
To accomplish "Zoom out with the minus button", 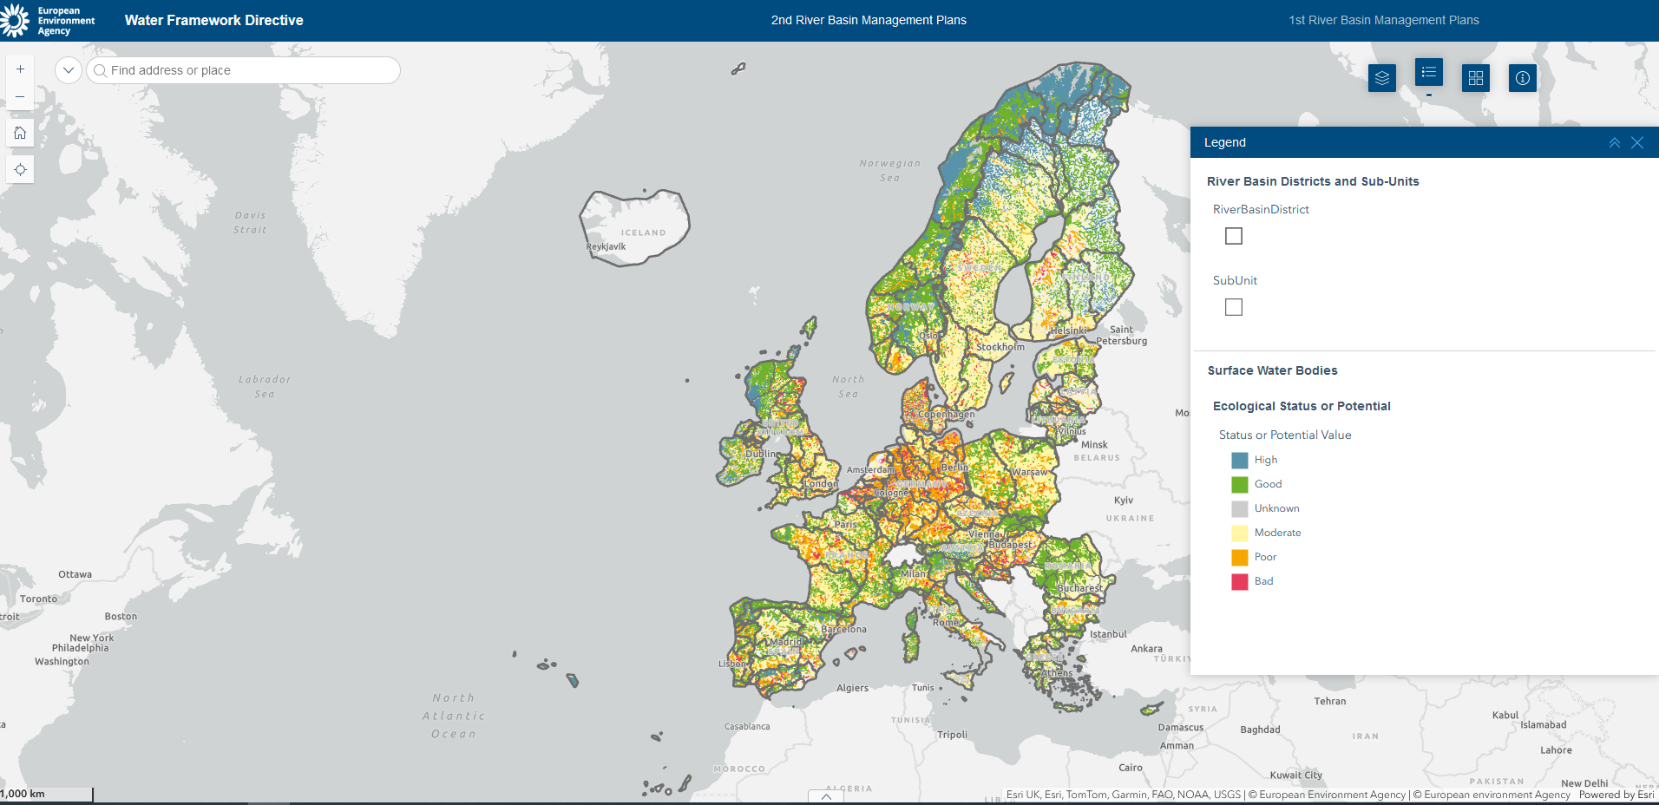I will pos(20,96).
